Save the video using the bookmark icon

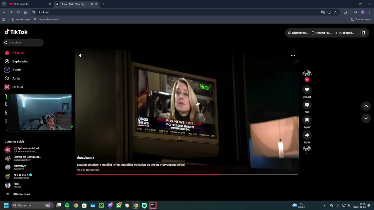pyautogui.click(x=307, y=120)
